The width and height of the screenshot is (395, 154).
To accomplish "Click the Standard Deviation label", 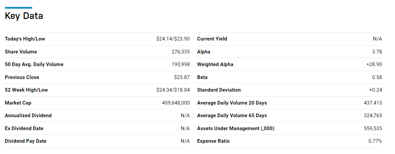I will 219,90.
